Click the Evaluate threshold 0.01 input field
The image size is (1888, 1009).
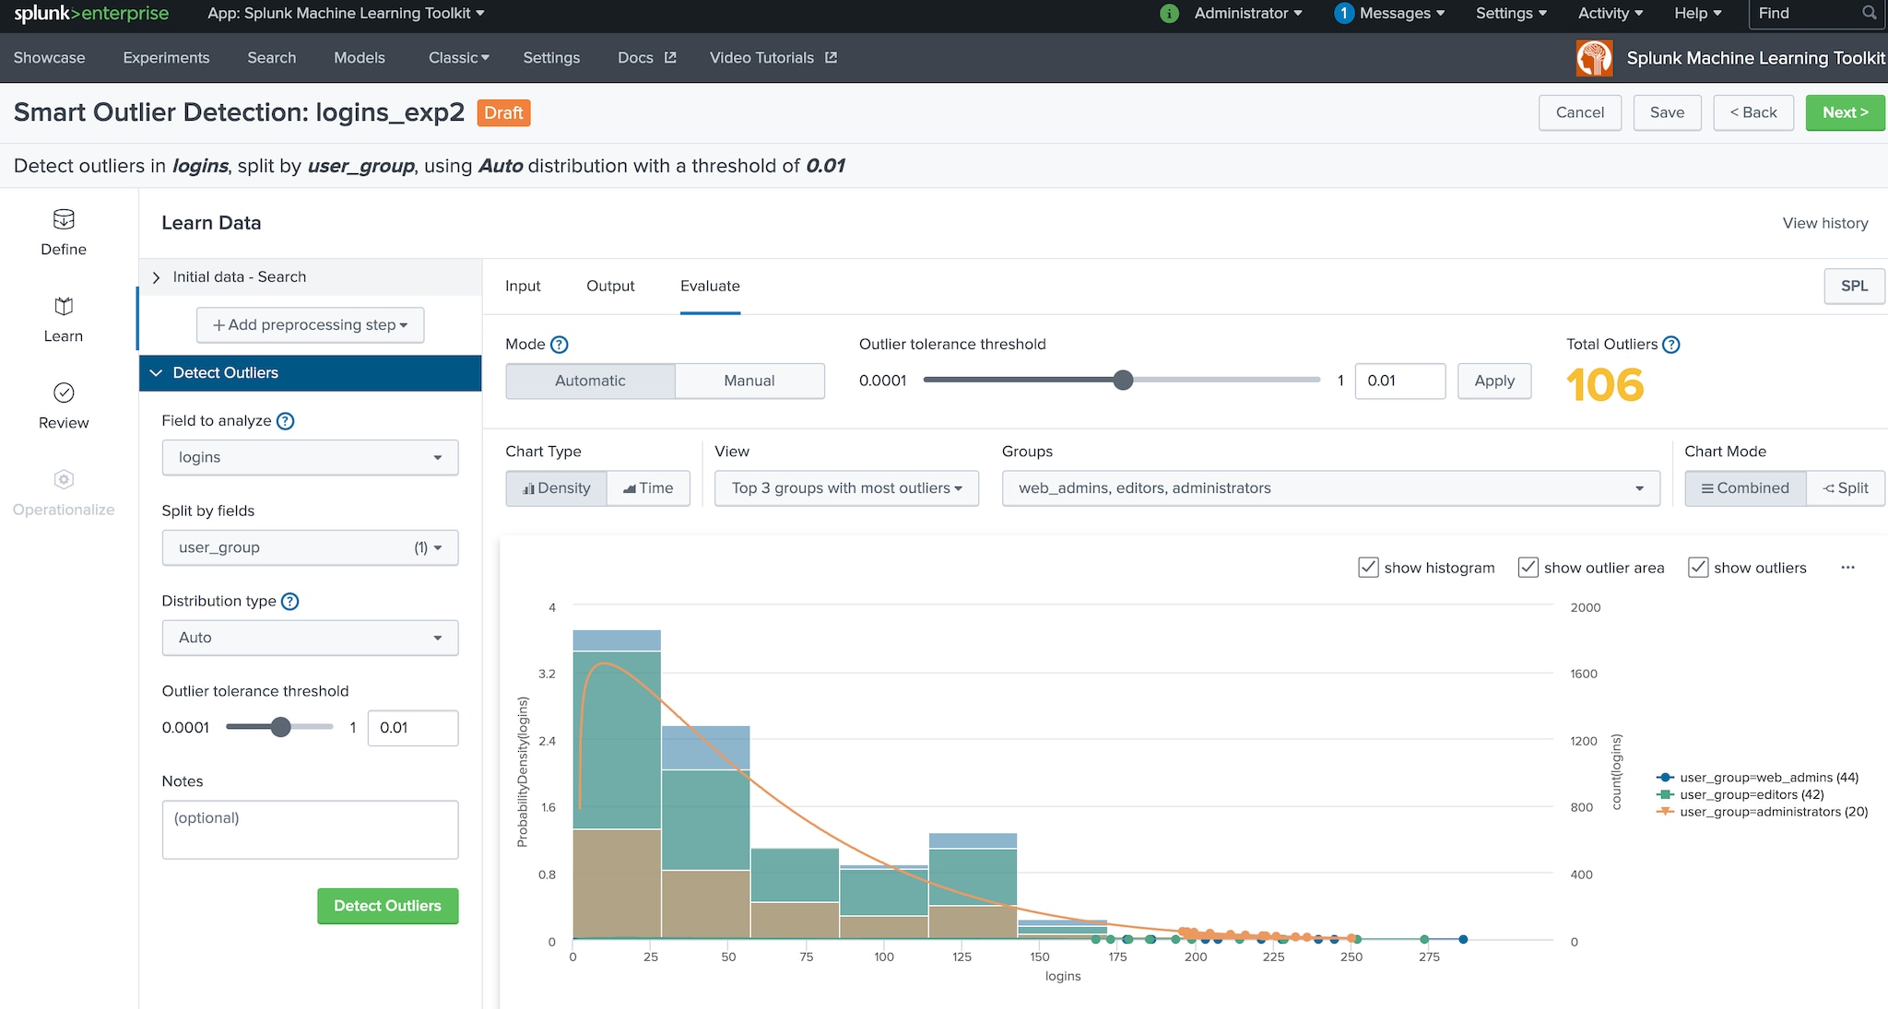coord(1399,381)
